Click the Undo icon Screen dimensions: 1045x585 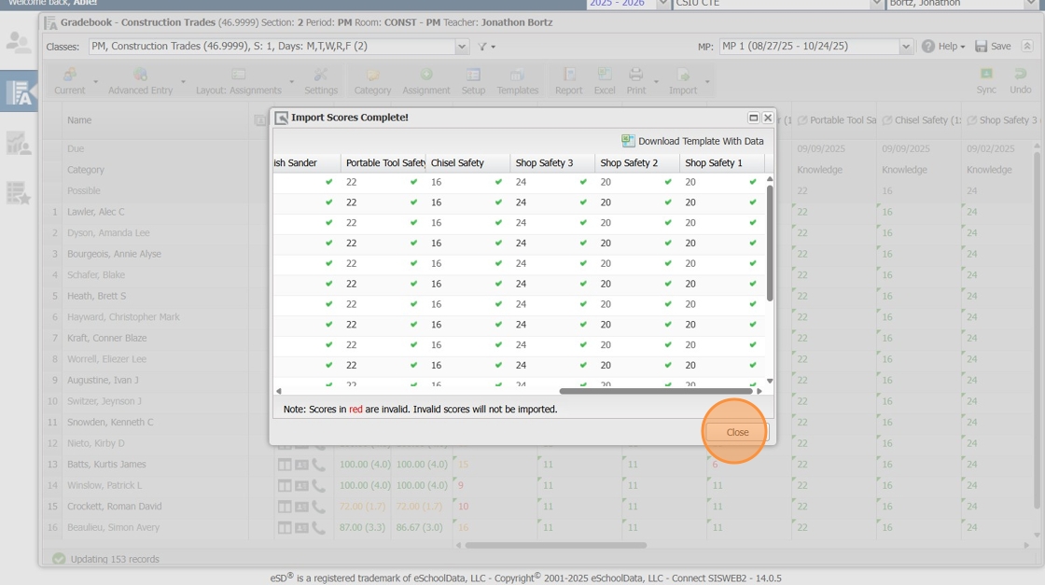click(x=1021, y=81)
